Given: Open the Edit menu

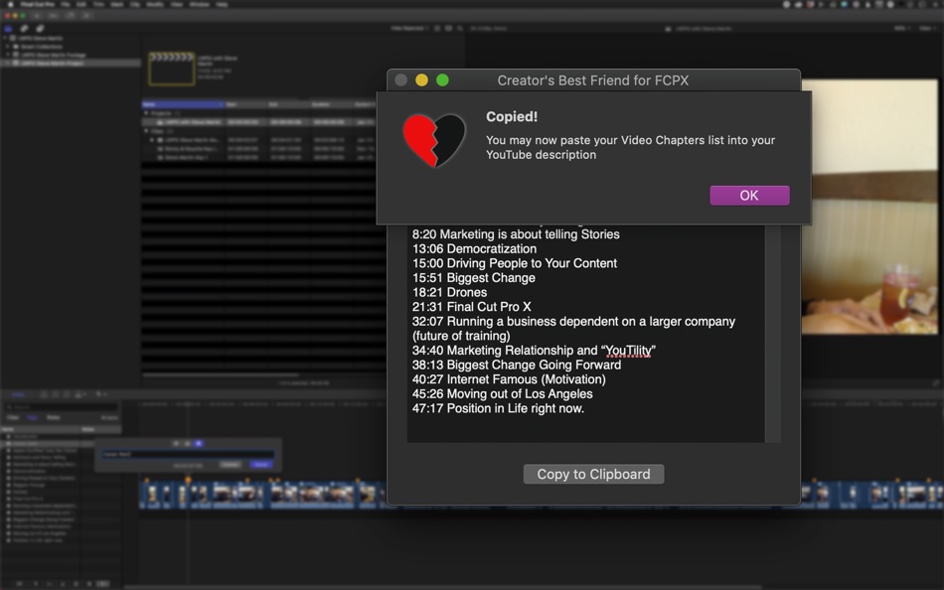Looking at the screenshot, I should 81,4.
